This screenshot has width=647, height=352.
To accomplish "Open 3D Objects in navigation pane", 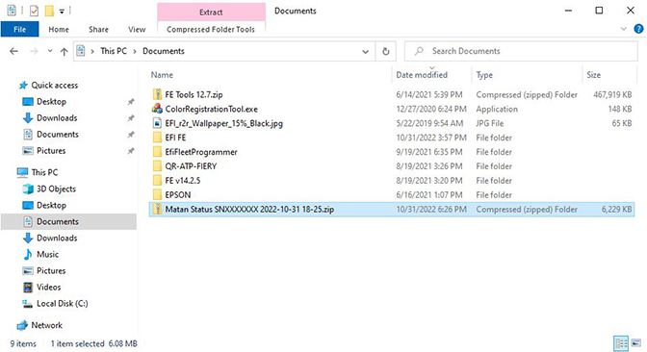I will click(x=56, y=189).
